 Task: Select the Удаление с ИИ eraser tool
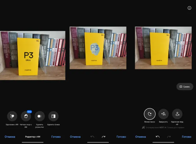(x=12, y=116)
